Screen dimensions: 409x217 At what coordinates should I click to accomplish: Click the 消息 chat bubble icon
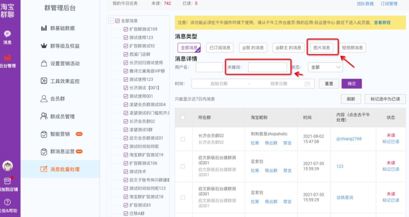[x=7, y=33]
